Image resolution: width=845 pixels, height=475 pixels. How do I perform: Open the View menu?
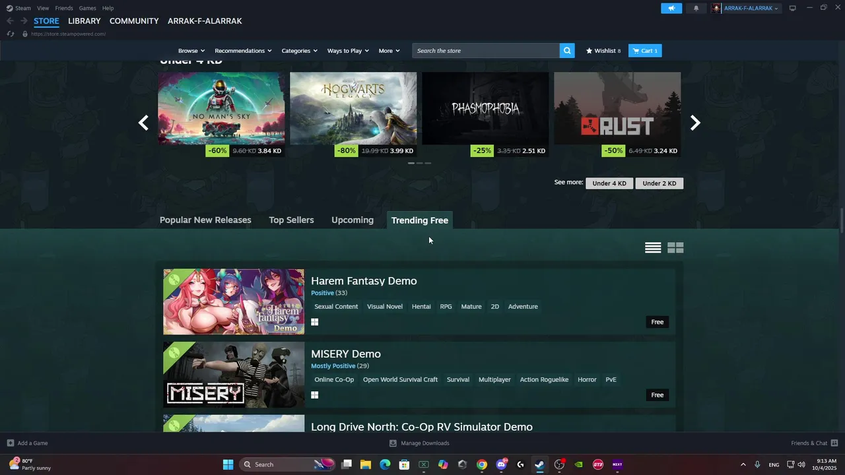pos(43,8)
